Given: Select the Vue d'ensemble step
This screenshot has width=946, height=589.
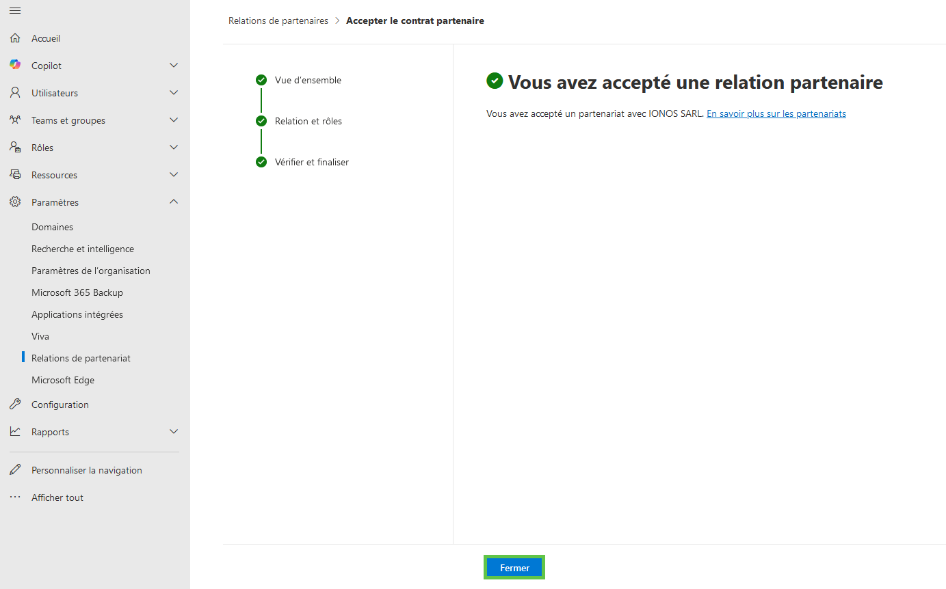Looking at the screenshot, I should point(308,80).
